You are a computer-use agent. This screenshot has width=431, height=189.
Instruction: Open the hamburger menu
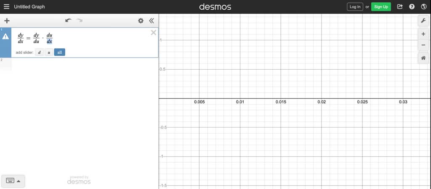[6, 7]
